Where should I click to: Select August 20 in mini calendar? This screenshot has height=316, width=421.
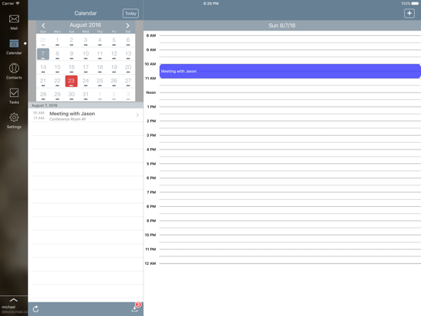128,67
